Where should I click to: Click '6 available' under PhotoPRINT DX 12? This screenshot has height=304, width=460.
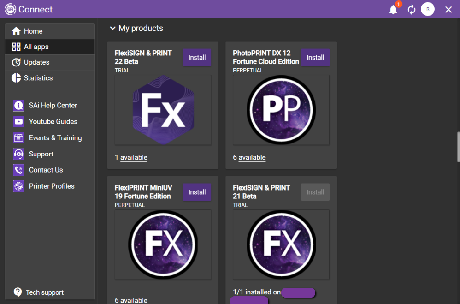point(249,157)
